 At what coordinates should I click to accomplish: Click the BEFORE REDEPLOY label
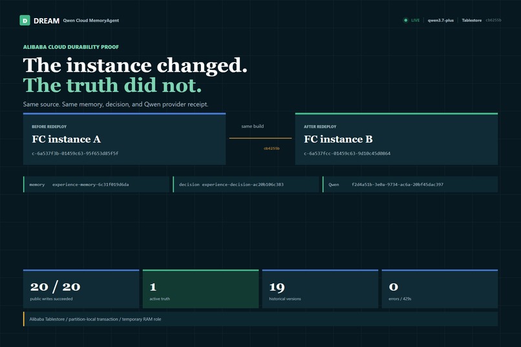tap(49, 127)
